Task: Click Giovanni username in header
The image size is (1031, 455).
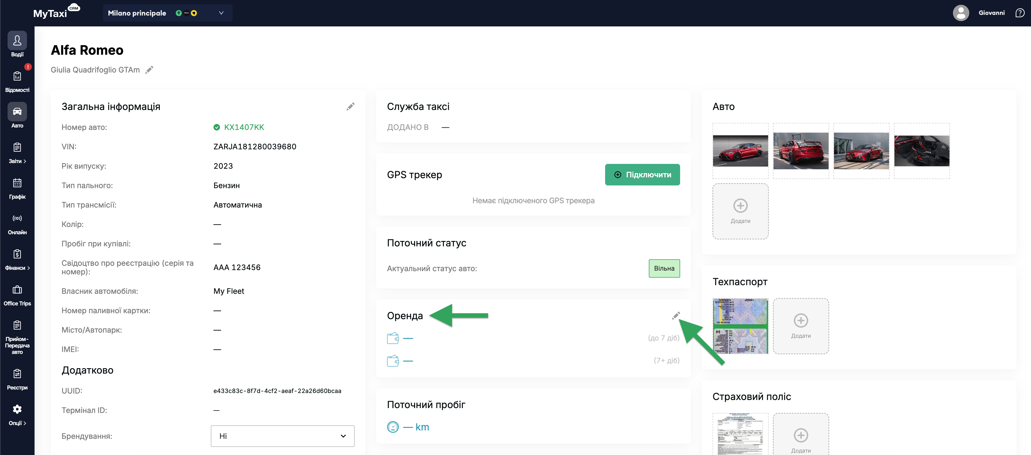Action: [x=991, y=13]
